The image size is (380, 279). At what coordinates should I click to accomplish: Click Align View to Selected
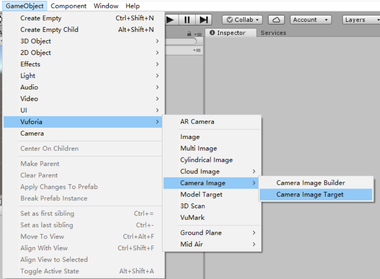[83, 260]
